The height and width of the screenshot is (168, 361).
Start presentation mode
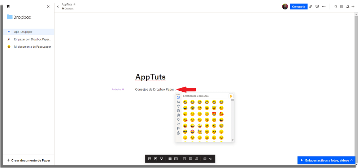click(x=317, y=7)
